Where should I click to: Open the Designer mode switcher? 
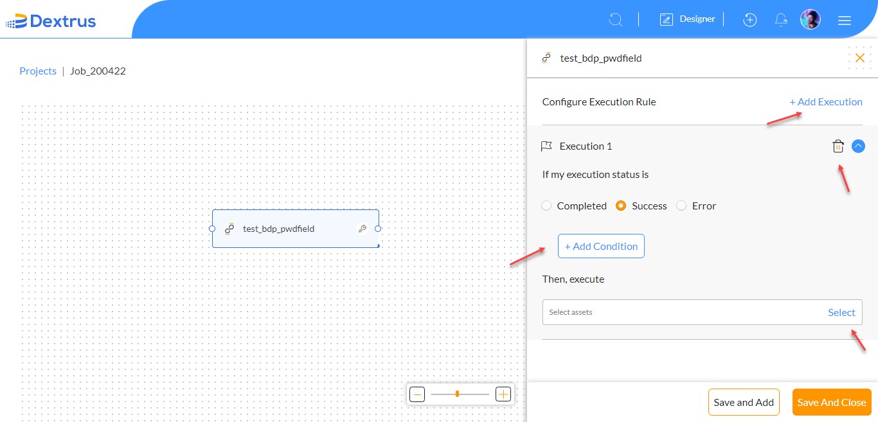click(x=688, y=19)
